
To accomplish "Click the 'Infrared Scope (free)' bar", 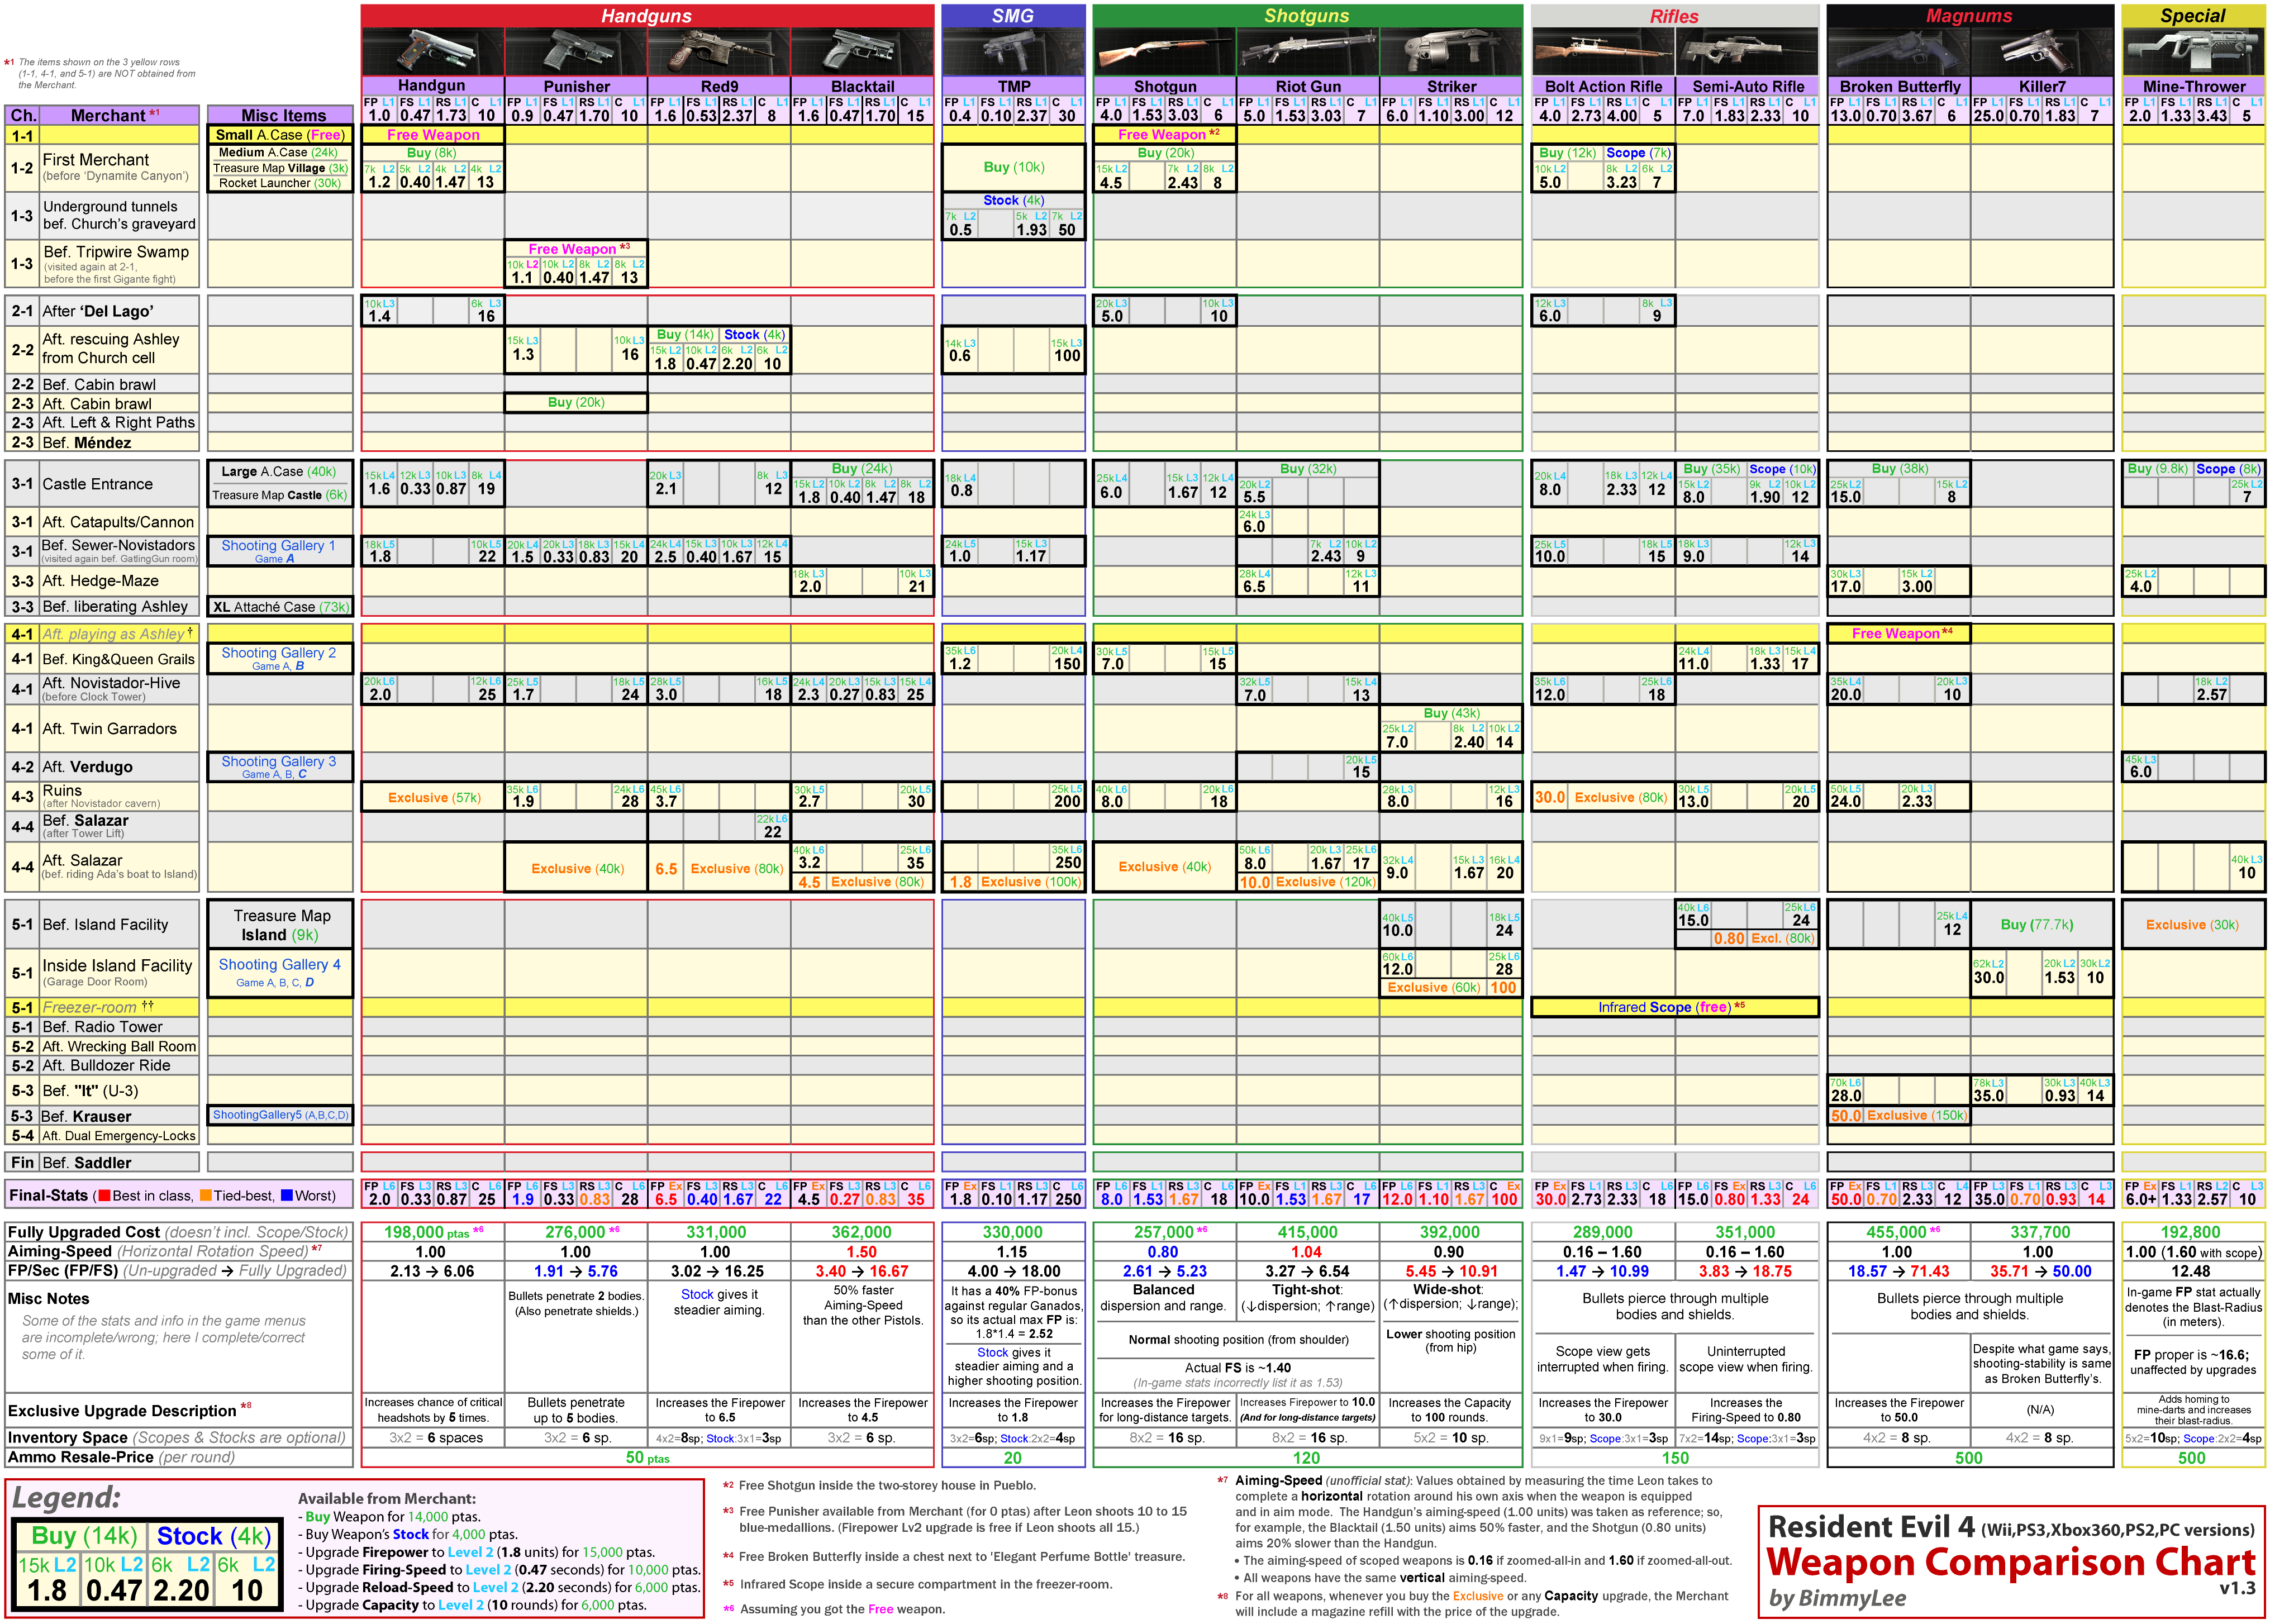I will pos(1675,1007).
